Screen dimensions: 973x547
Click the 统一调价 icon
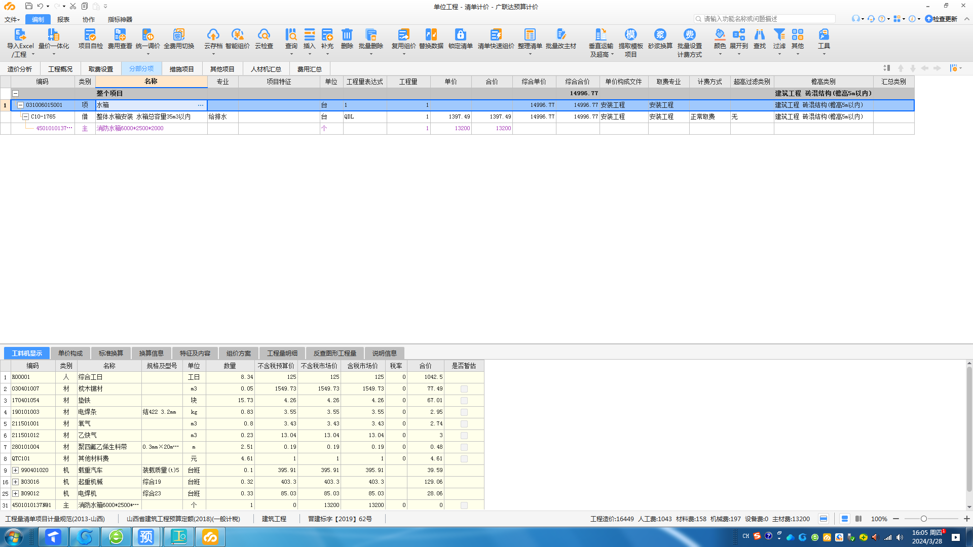[147, 35]
